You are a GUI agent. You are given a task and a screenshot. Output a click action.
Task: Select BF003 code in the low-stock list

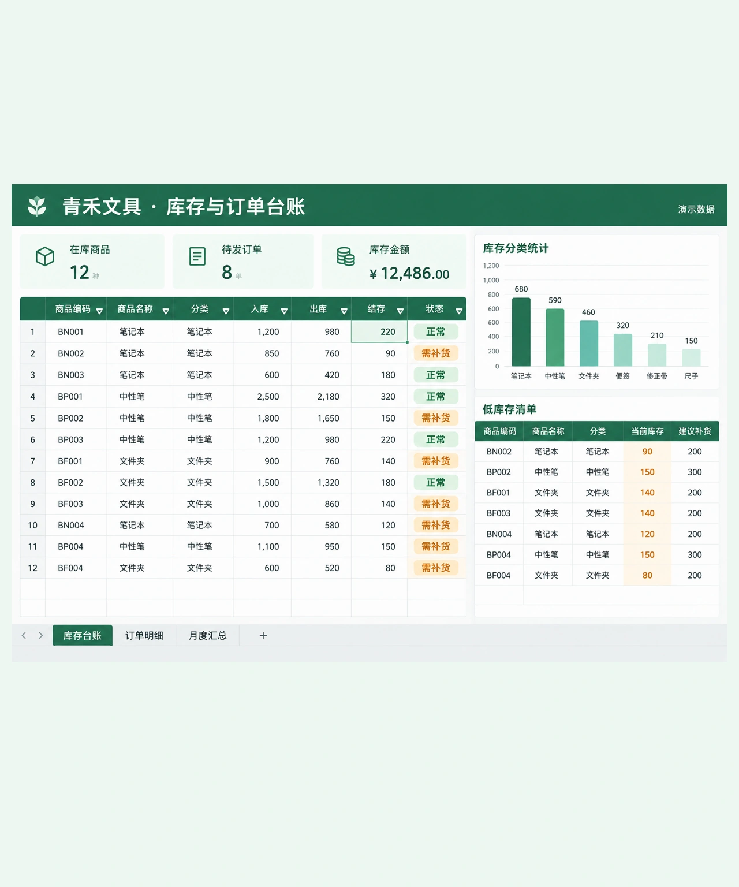(x=498, y=513)
